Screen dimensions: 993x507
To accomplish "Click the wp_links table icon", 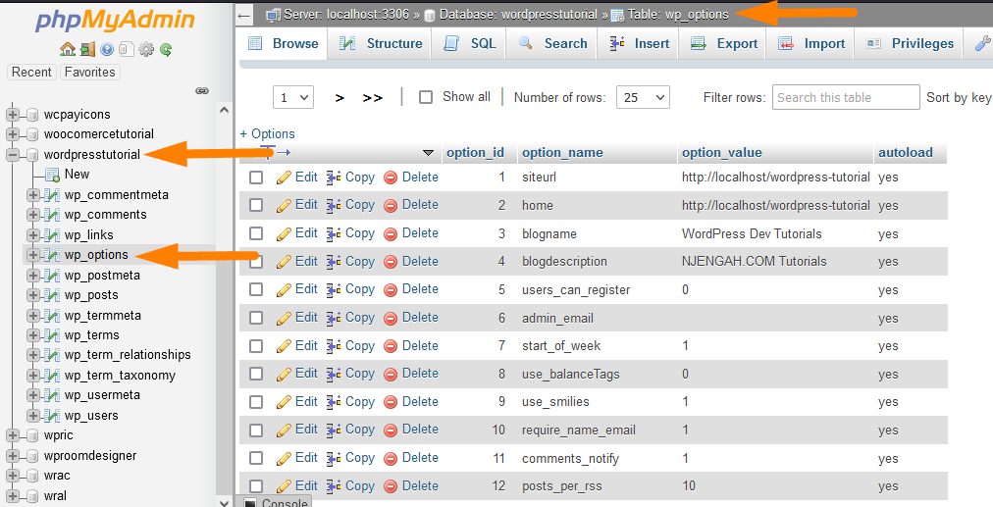I will pyautogui.click(x=52, y=235).
